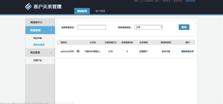The image size is (223, 104).
Task: Switch to the 渠道管理 top tab
Action: coord(82,11)
